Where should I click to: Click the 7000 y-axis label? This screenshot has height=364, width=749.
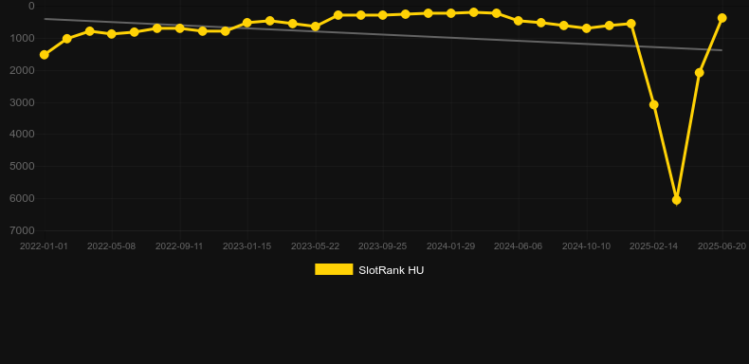pyautogui.click(x=22, y=230)
